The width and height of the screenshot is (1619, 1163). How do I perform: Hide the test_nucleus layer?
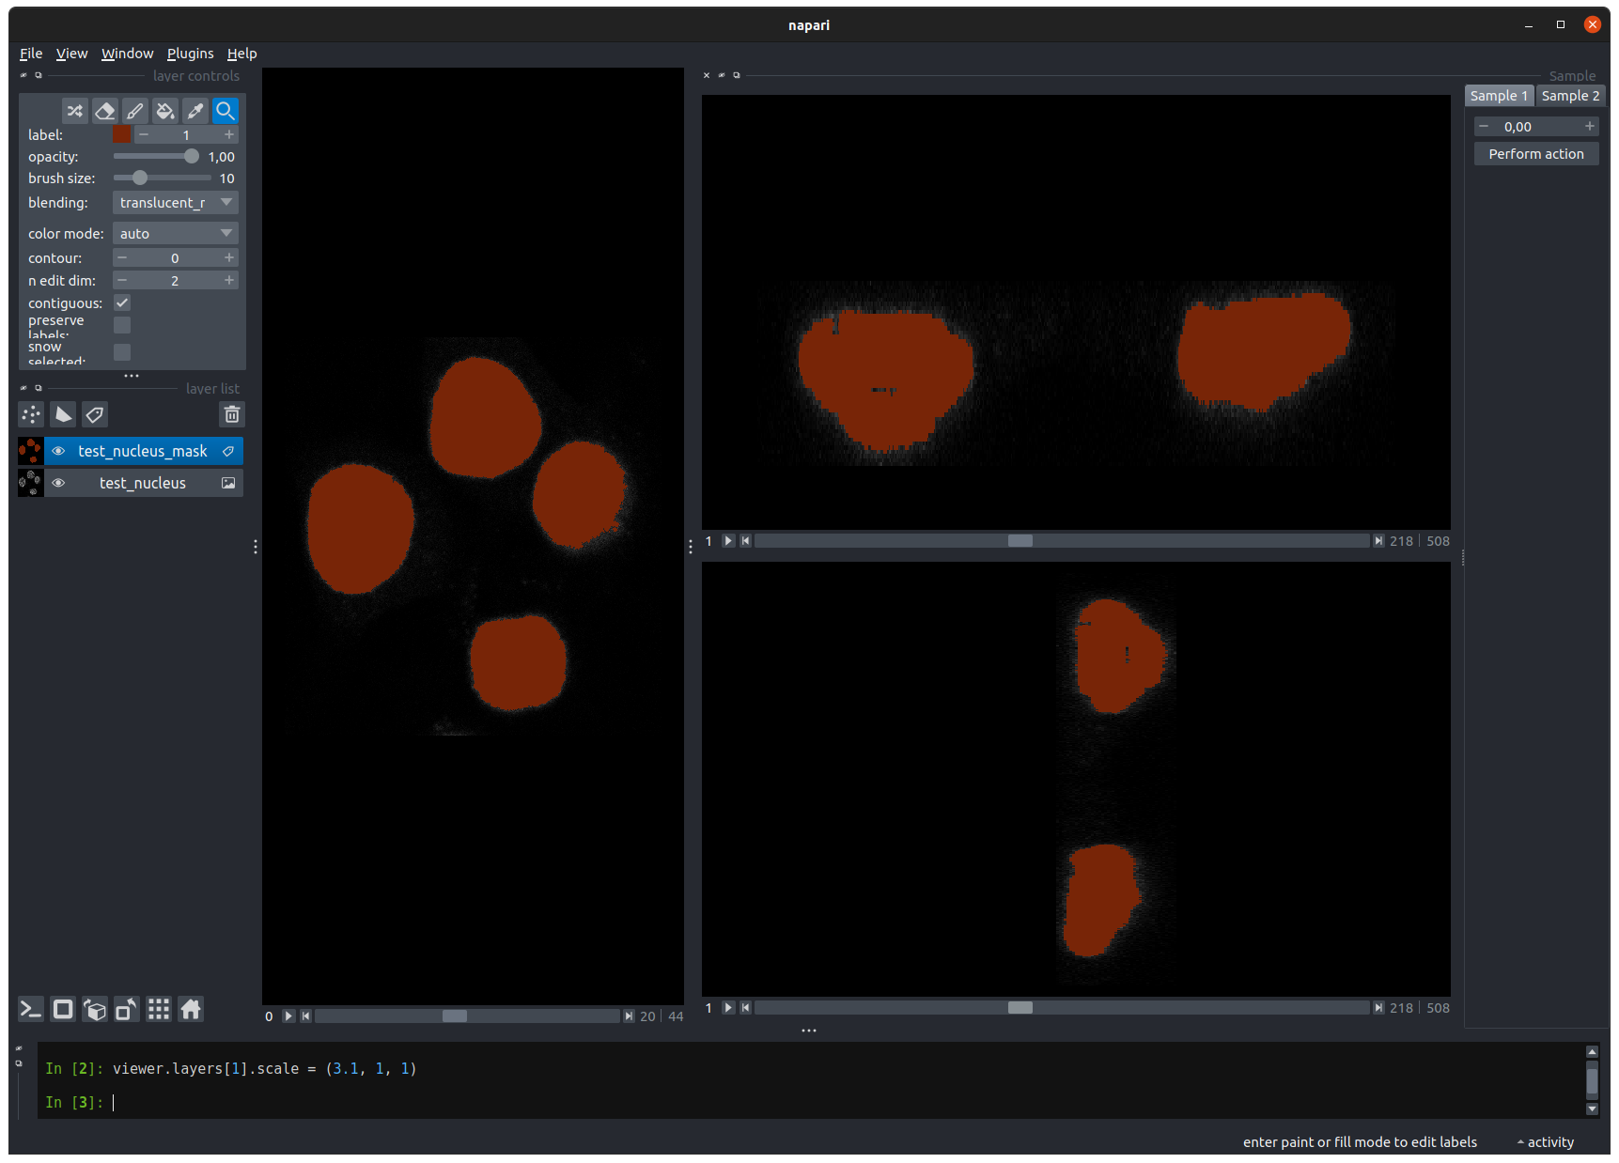(x=58, y=483)
